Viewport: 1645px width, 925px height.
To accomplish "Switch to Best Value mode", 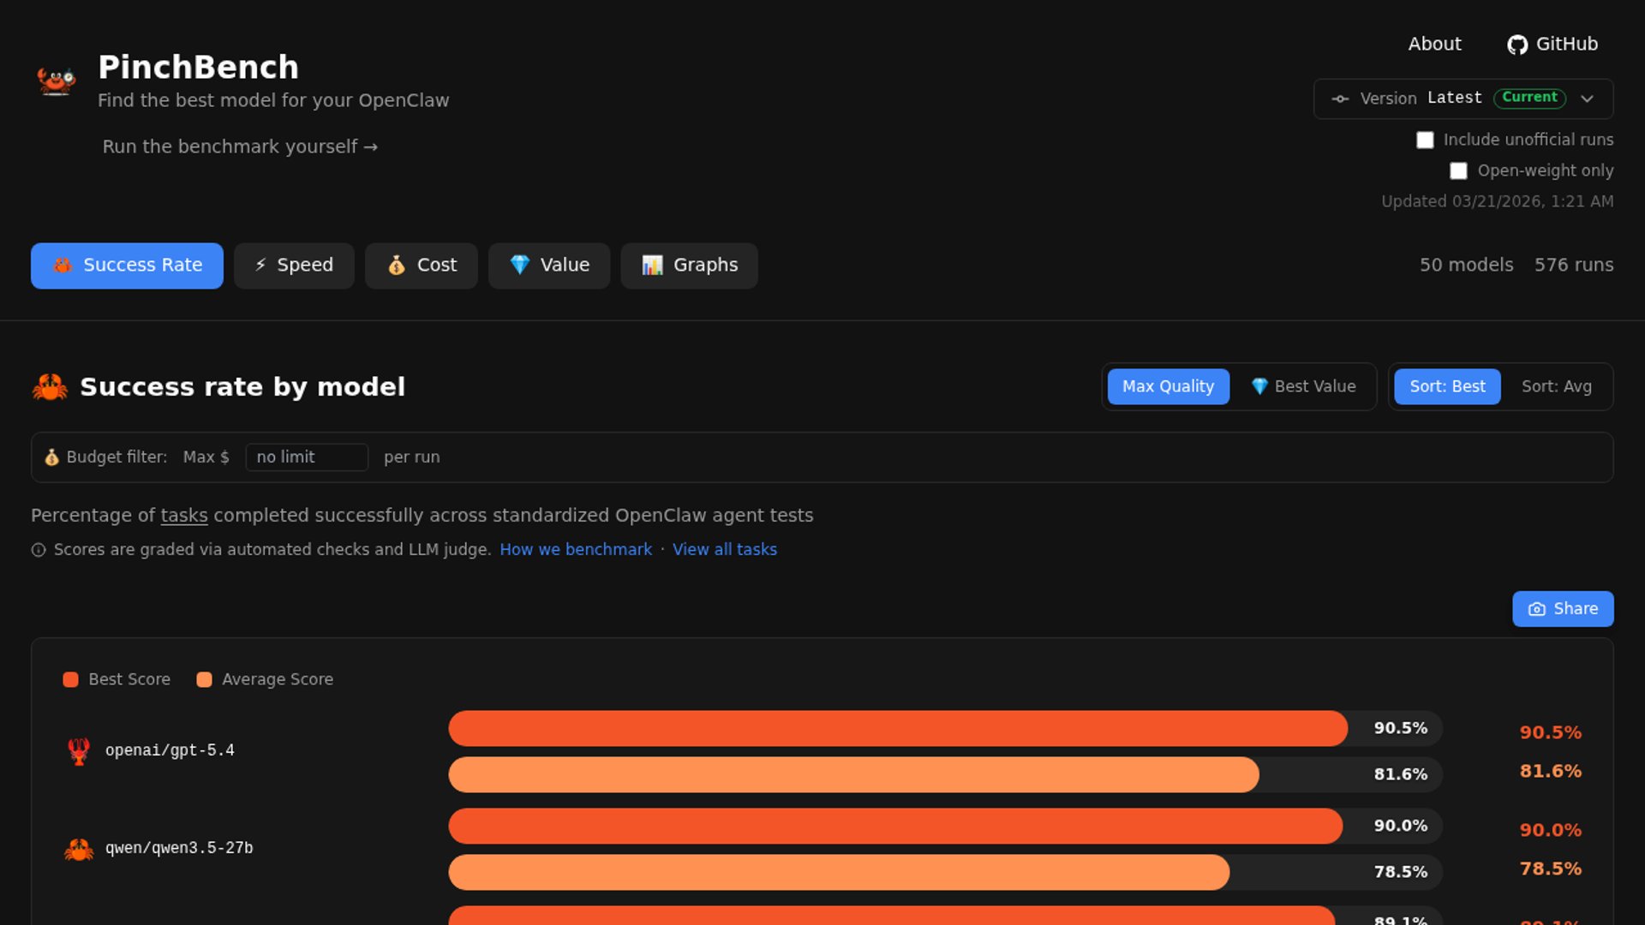I will pyautogui.click(x=1303, y=386).
